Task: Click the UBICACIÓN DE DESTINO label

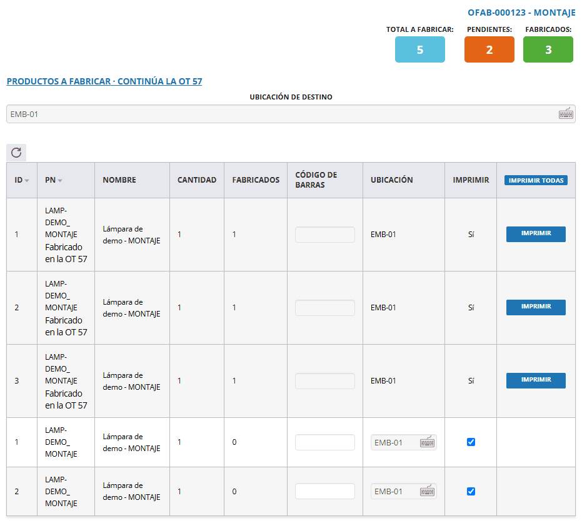Action: point(291,97)
